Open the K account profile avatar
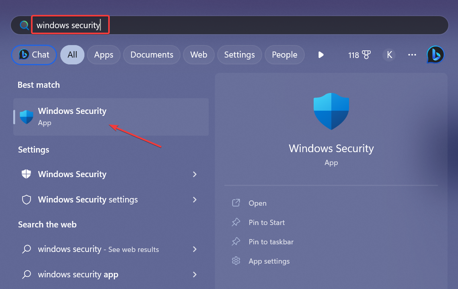This screenshot has height=289, width=458. (x=389, y=55)
